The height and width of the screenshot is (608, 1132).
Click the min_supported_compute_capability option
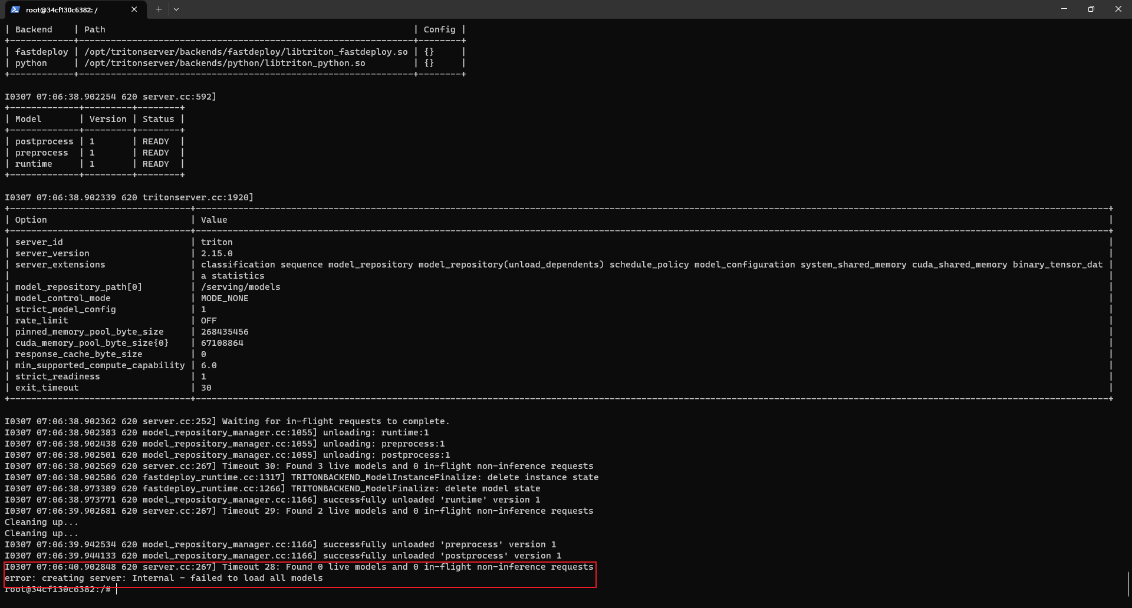(x=100, y=365)
